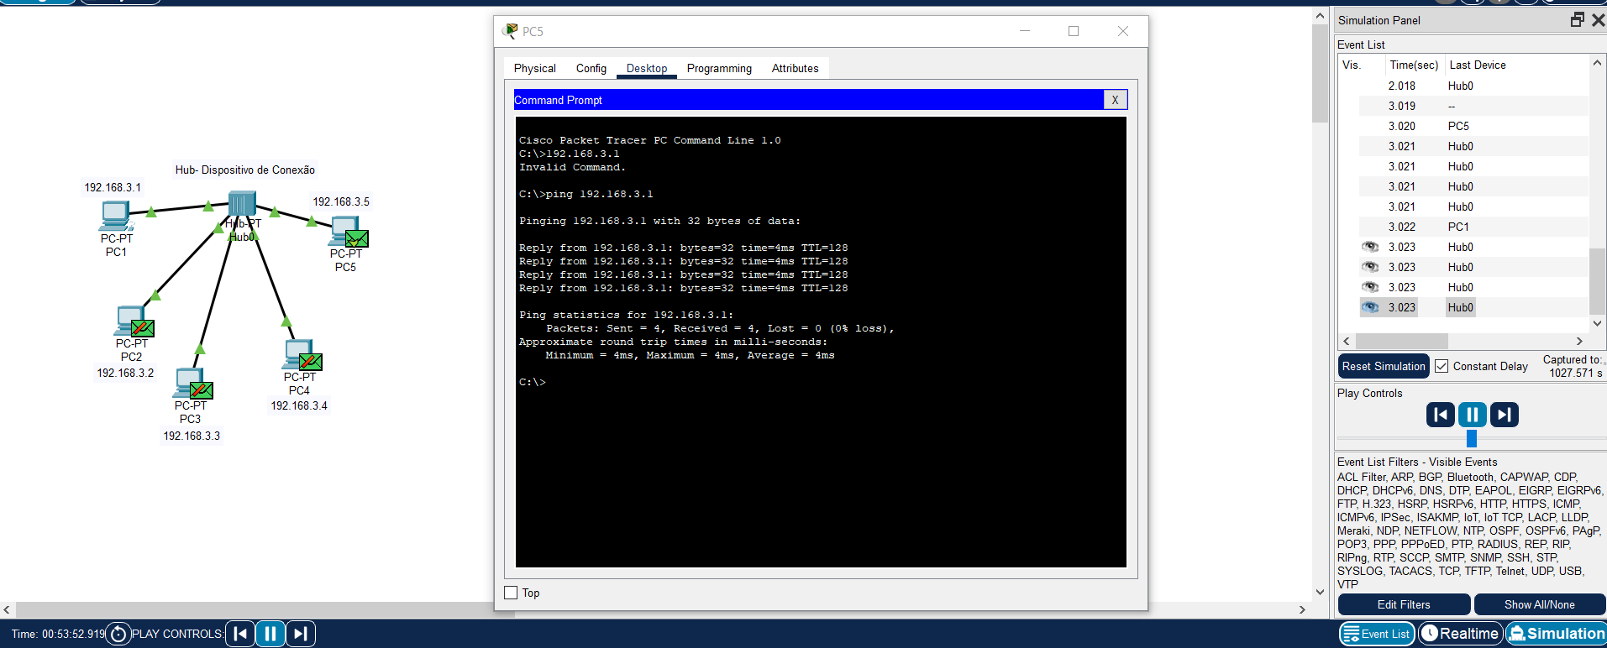
Task: Click the Last Device column header
Action: point(1478,65)
